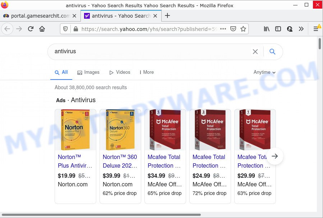Click the 72% price drop text

point(209,193)
